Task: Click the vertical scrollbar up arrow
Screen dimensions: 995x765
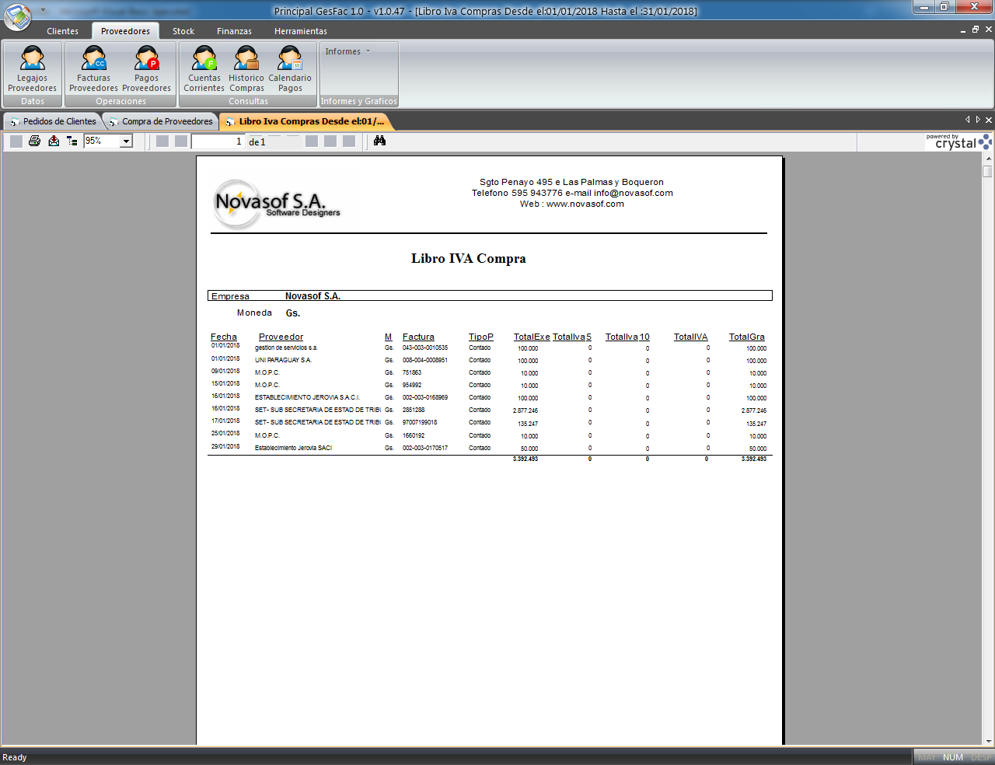Action: pyautogui.click(x=988, y=159)
